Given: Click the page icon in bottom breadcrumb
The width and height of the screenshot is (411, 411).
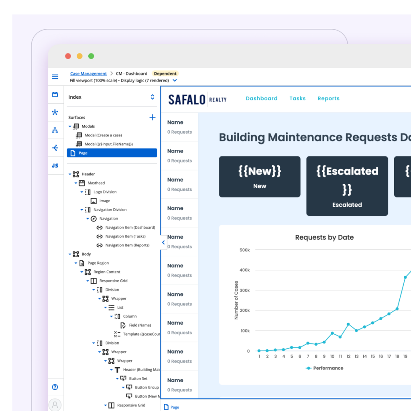Looking at the screenshot, I should (166, 407).
